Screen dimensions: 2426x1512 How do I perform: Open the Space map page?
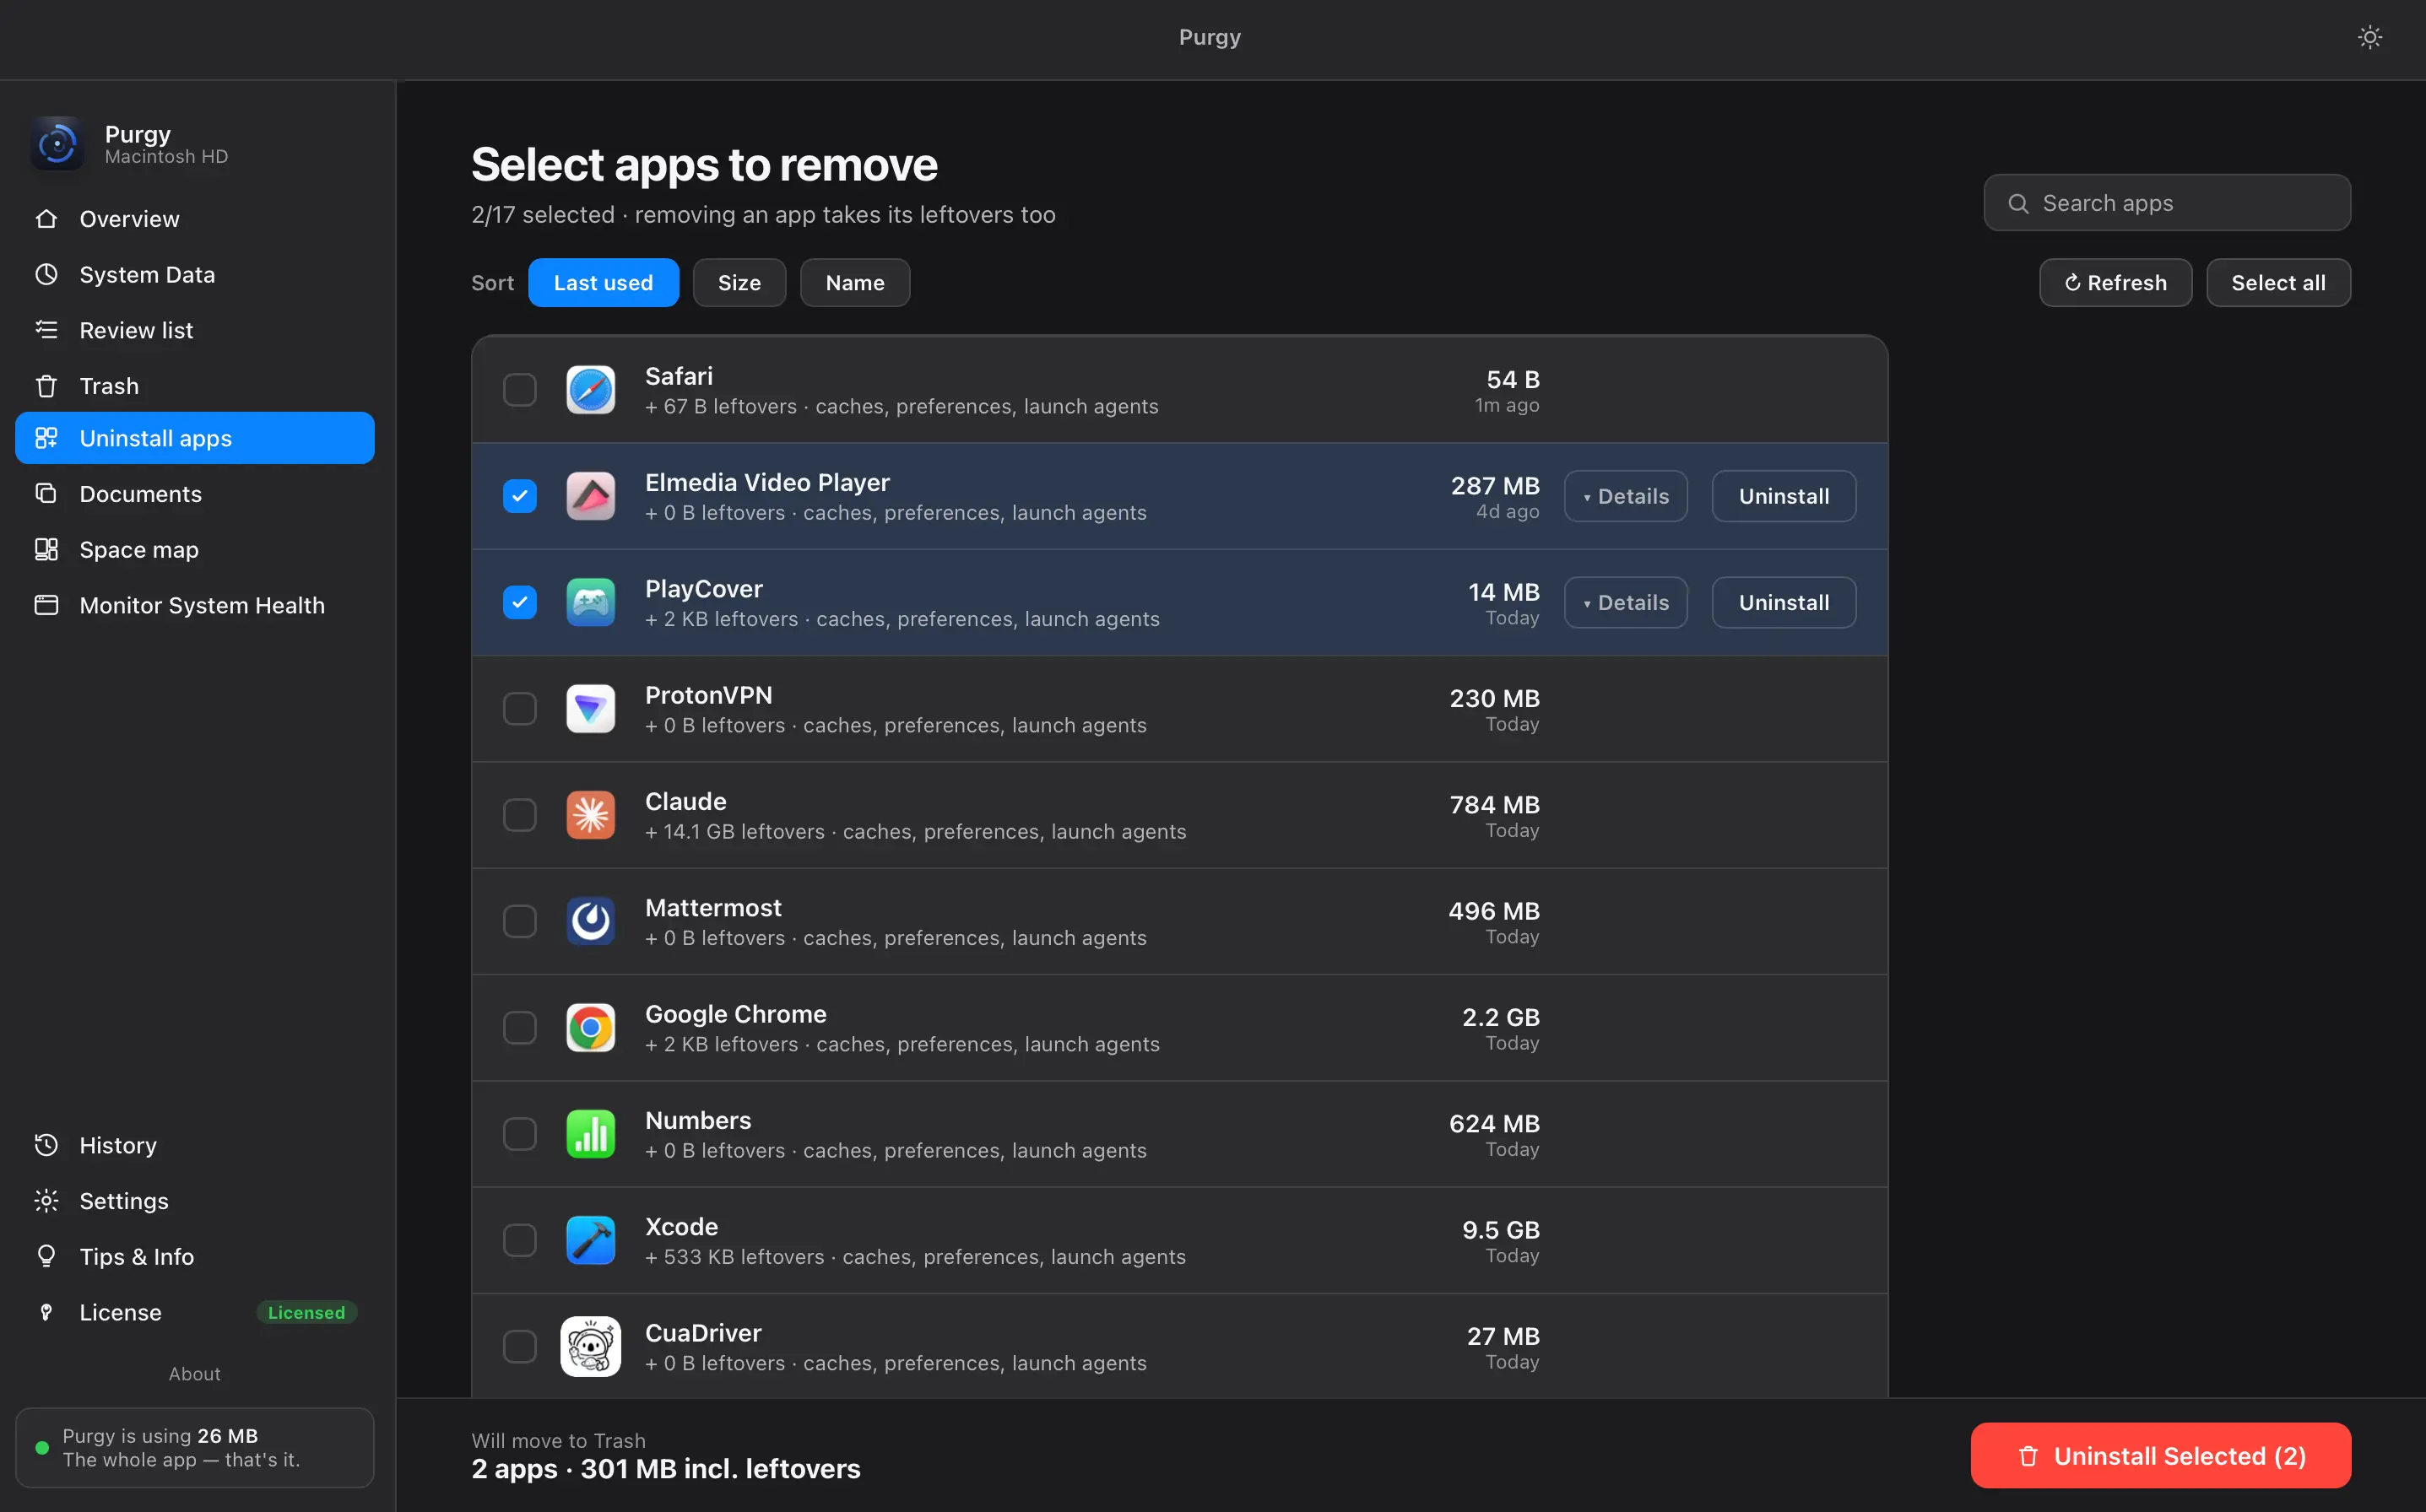coord(195,549)
